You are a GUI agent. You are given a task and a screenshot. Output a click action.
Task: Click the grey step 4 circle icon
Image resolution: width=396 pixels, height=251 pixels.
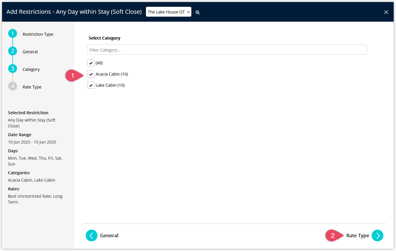pyautogui.click(x=13, y=86)
